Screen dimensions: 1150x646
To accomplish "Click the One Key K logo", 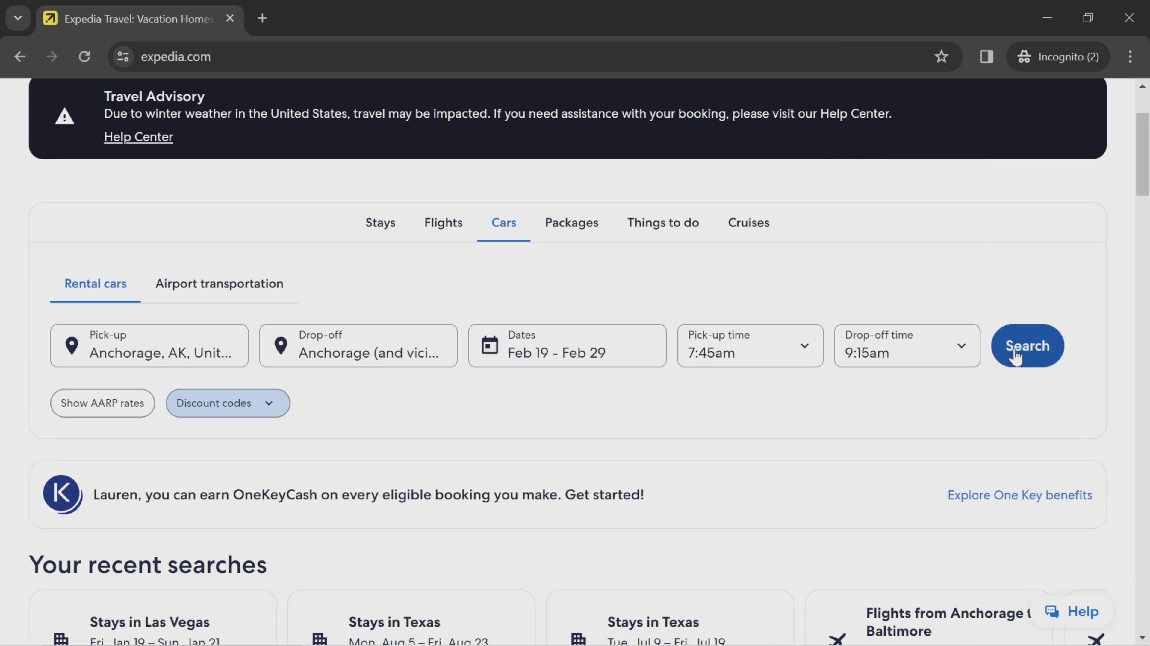I will pos(63,494).
